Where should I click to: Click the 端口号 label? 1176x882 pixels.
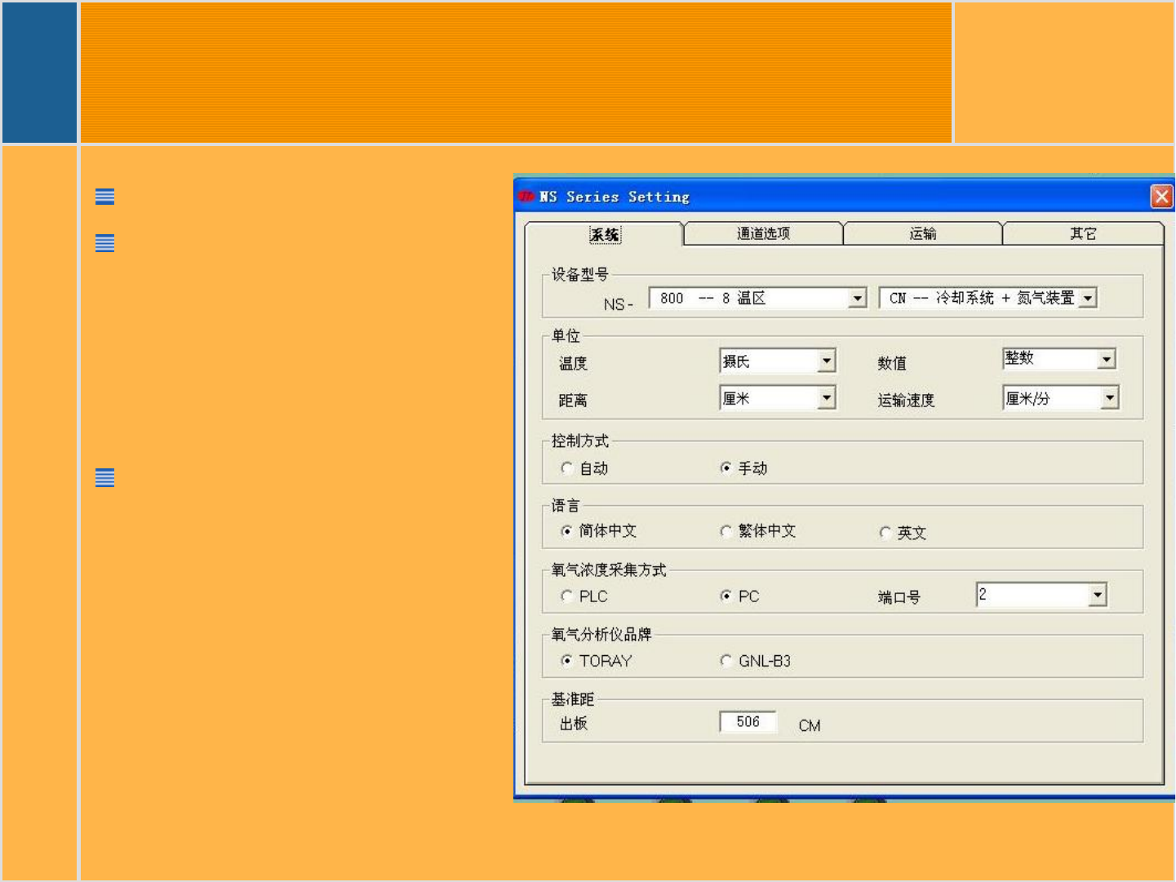click(899, 597)
